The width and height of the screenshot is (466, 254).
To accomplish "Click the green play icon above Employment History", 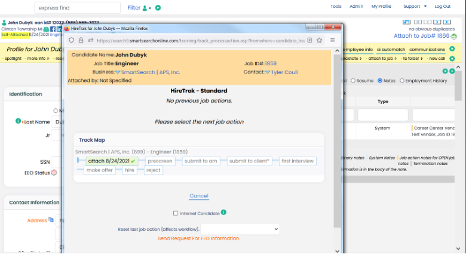I will (452, 71).
